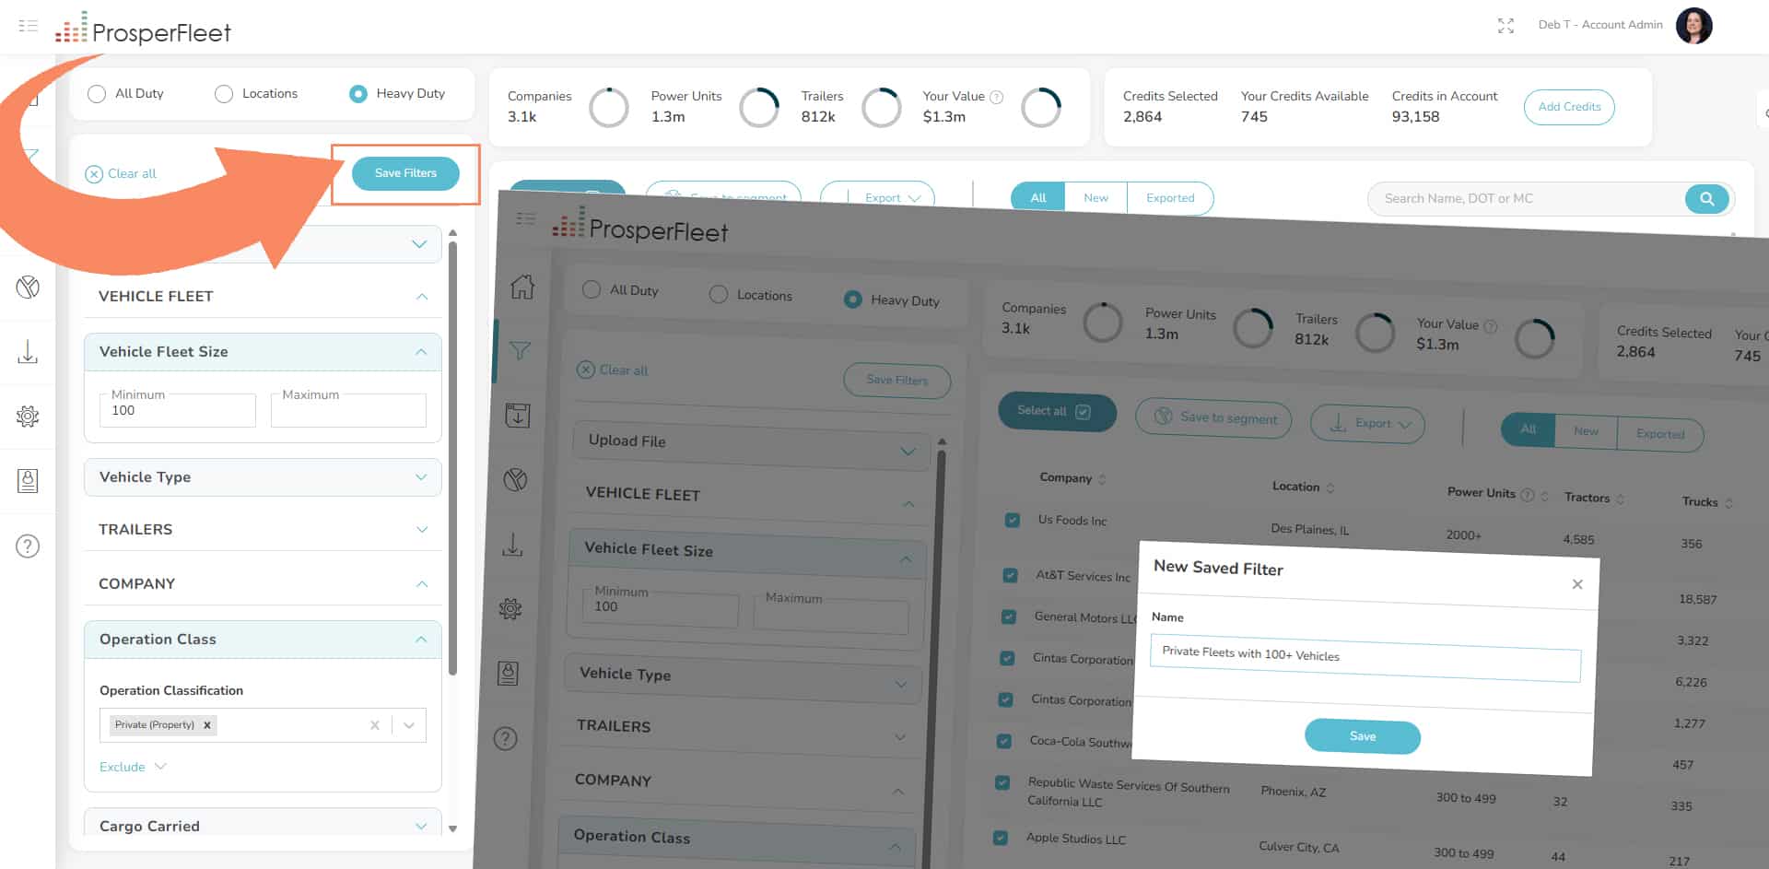Click the Add Credits button
Viewport: 1769px width, 869px height.
(1569, 107)
